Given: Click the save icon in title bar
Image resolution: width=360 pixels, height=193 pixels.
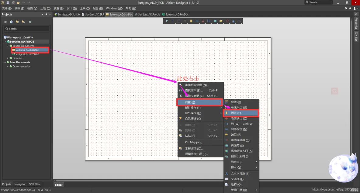Looking at the screenshot, I should pyautogui.click(x=8, y=2).
